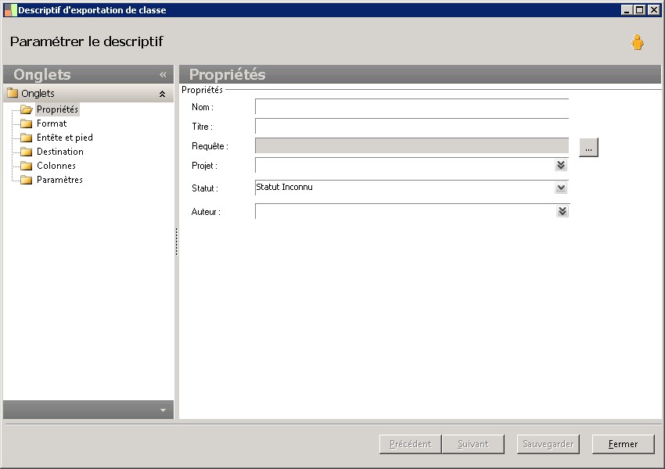This screenshot has width=665, height=469.
Task: Click the application icon in title bar
Action: (x=10, y=10)
